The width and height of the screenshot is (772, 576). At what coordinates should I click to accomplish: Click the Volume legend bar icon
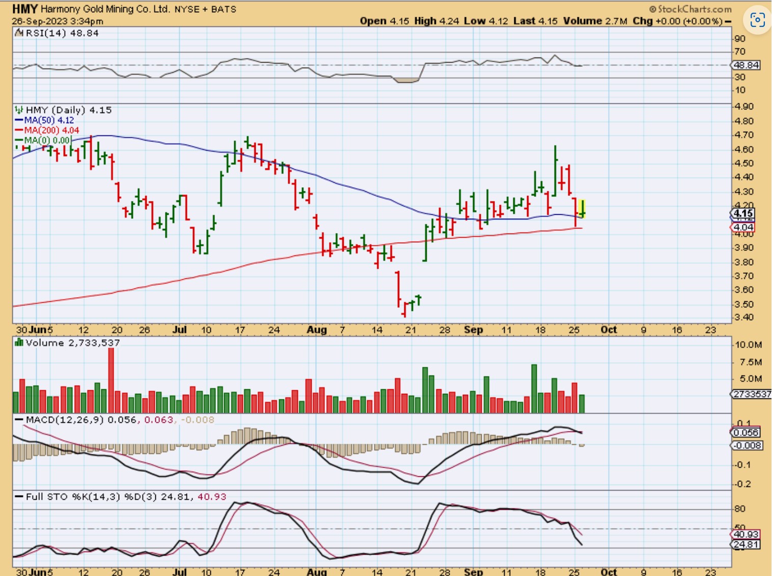tap(19, 342)
